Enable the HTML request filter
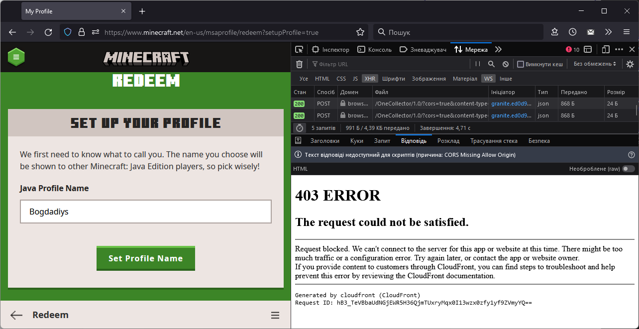Viewport: 639px width, 329px height. click(x=322, y=79)
